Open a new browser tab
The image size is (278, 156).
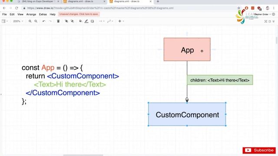coord(158,1)
